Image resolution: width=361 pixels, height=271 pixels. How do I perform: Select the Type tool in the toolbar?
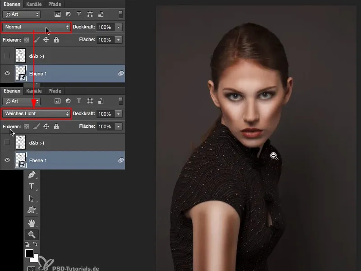tap(32, 187)
